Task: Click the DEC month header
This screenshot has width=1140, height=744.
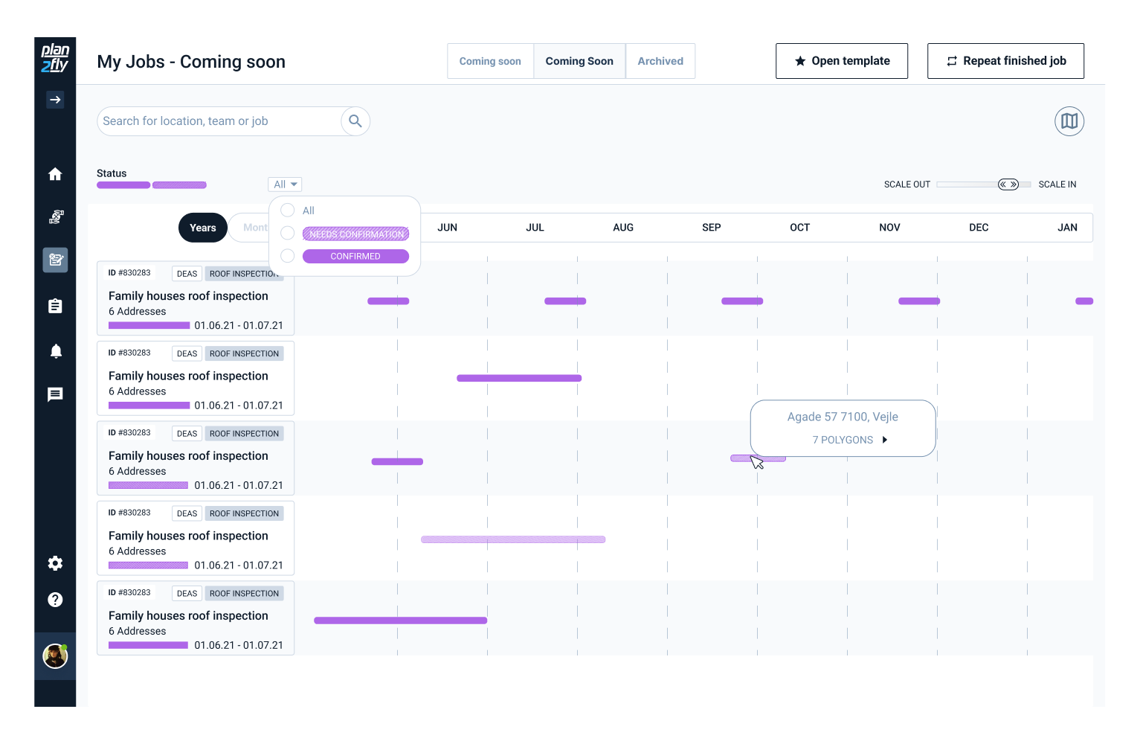Action: click(979, 228)
